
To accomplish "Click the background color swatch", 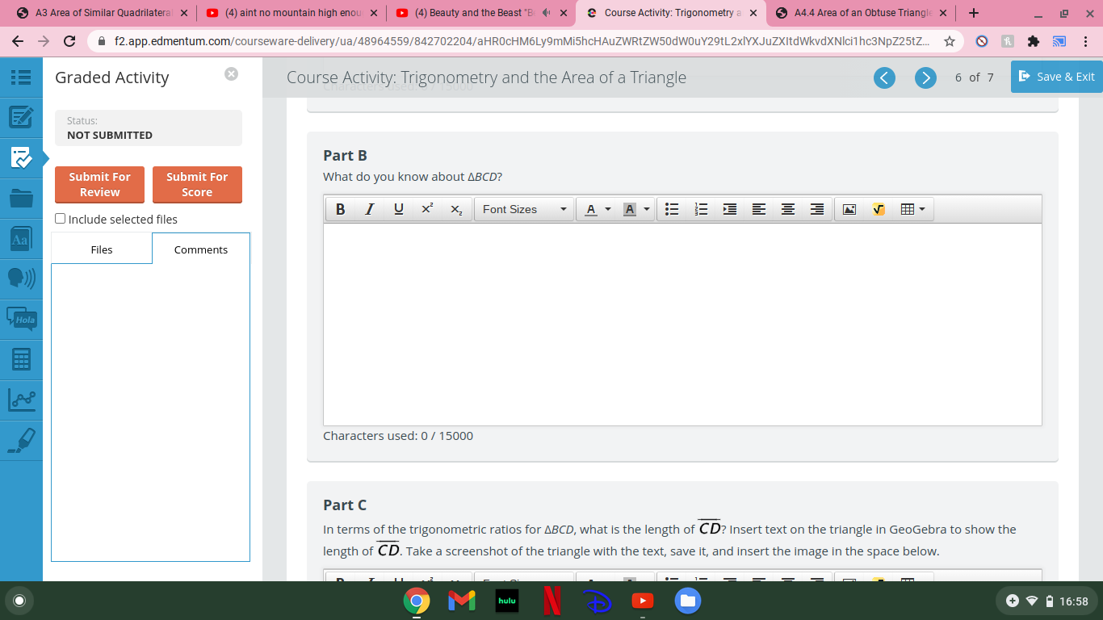I will pyautogui.click(x=629, y=209).
